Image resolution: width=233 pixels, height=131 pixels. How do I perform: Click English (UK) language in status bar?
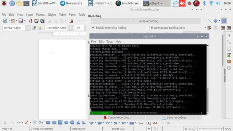[118, 128]
